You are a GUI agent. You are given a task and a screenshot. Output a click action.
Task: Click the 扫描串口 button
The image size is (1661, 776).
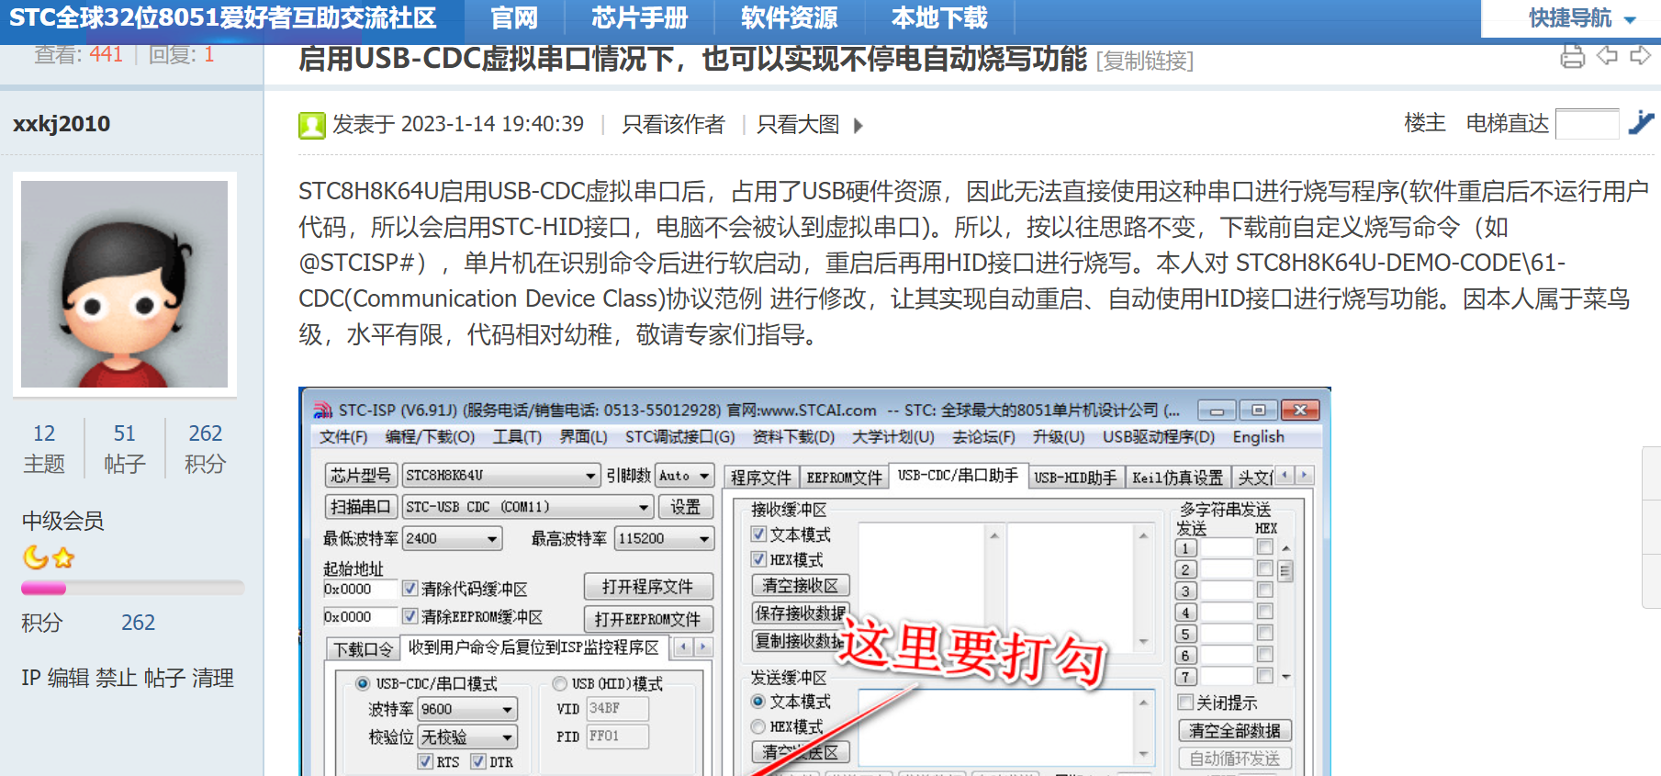tap(361, 507)
